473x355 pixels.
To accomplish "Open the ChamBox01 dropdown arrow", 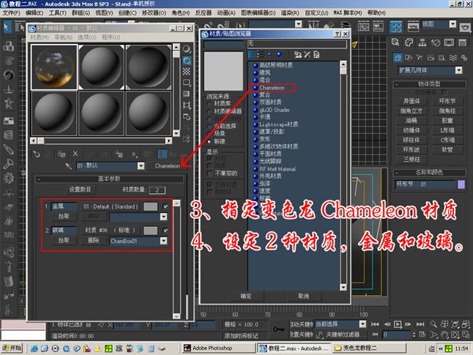I will (163, 241).
